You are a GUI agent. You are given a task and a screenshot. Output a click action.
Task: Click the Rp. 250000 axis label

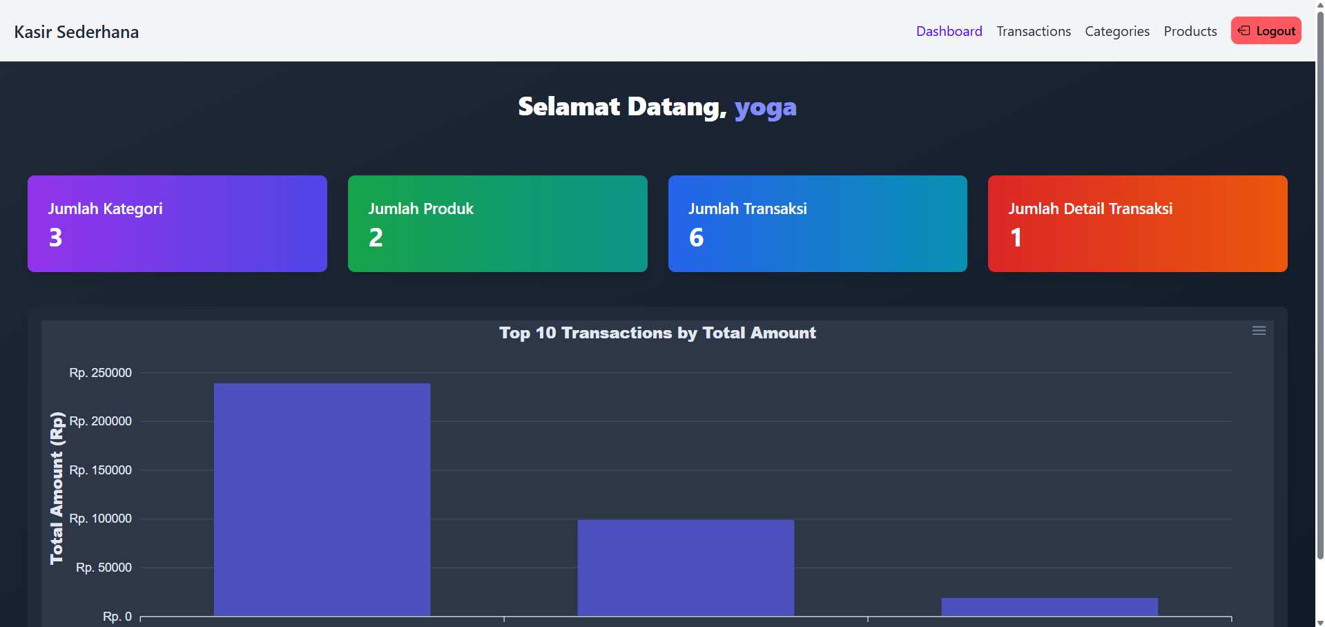[101, 372]
